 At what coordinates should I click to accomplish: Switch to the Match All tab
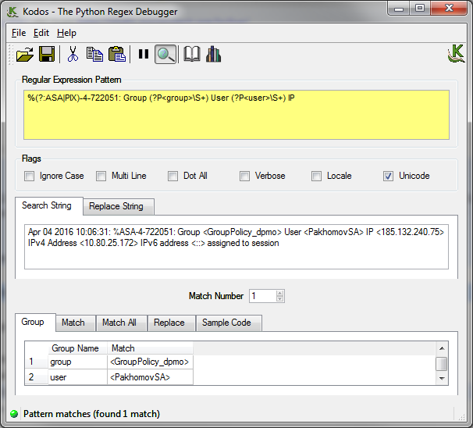pyautogui.click(x=119, y=323)
